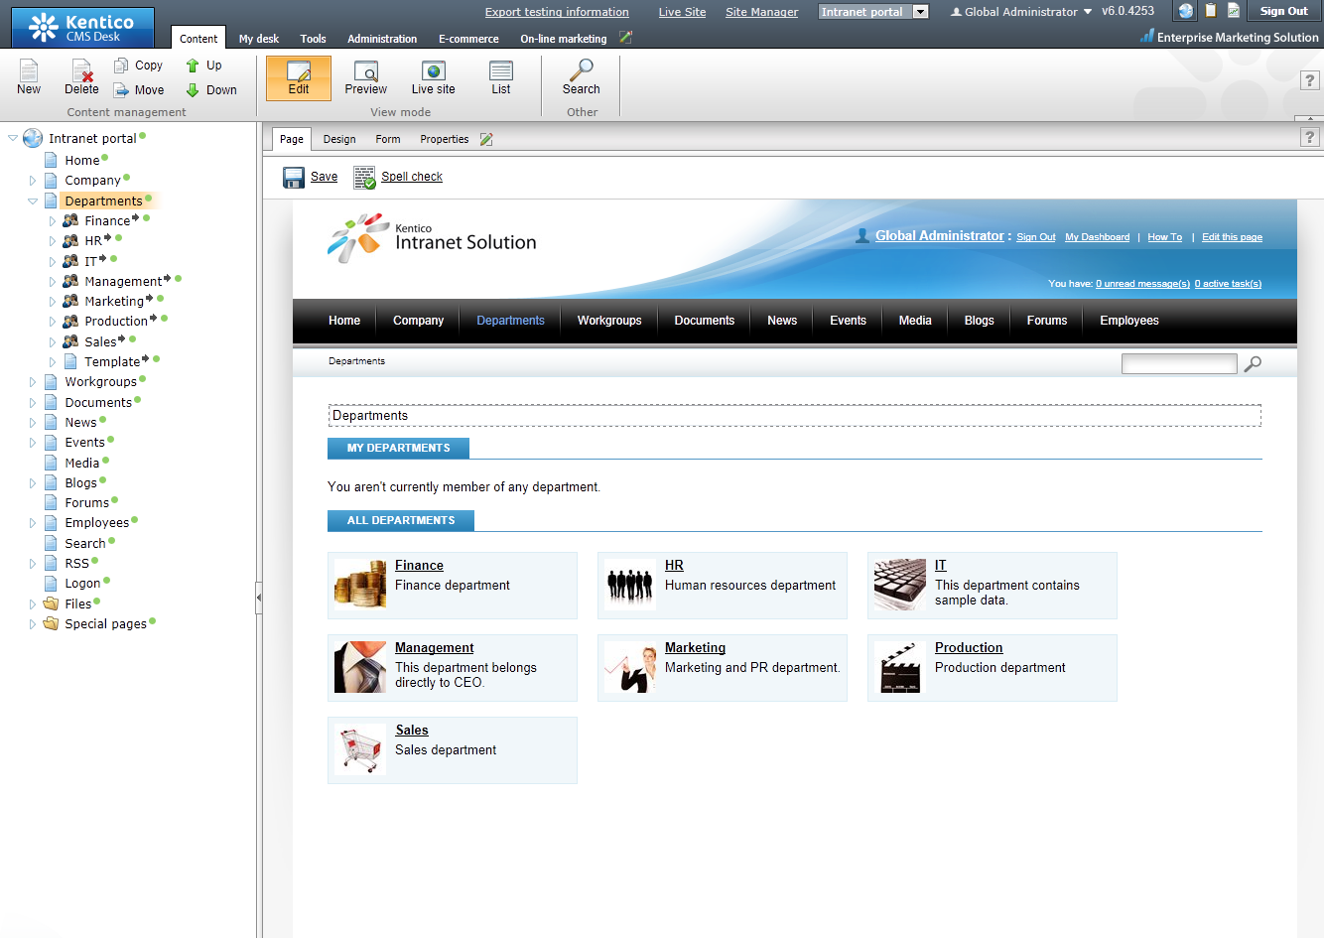Image resolution: width=1324 pixels, height=938 pixels.
Task: Expand the Company tree node
Action: point(33,181)
